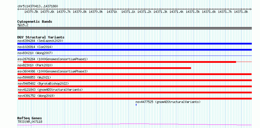Click the 14371.2k ruler tick label
This screenshot has width=260, height=128.
pyautogui.click(x=144, y=12)
